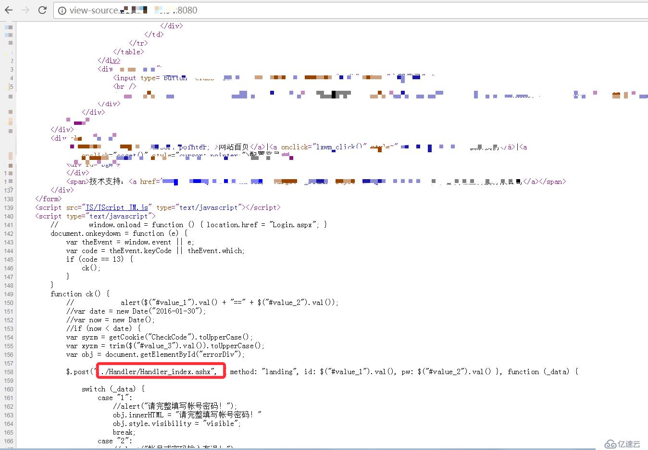Click the document.onkeydown function line
This screenshot has width=648, height=450.
(x=119, y=233)
